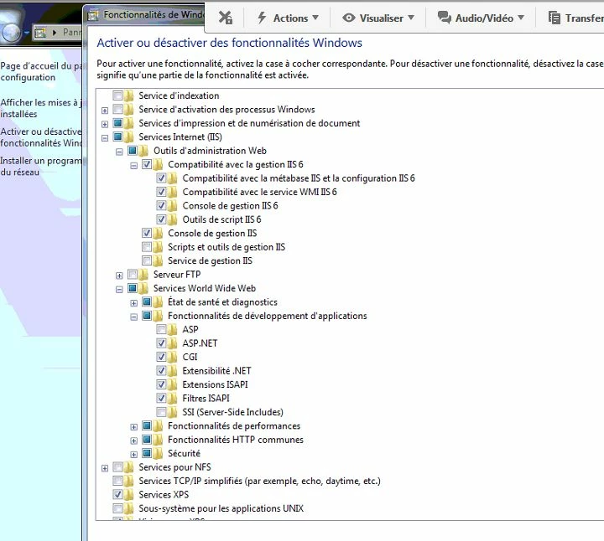Open the Transfer menu in toolbar
The height and width of the screenshot is (541, 604).
click(575, 18)
